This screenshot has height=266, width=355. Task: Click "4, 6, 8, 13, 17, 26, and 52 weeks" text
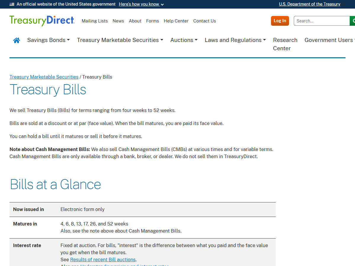coord(94,224)
